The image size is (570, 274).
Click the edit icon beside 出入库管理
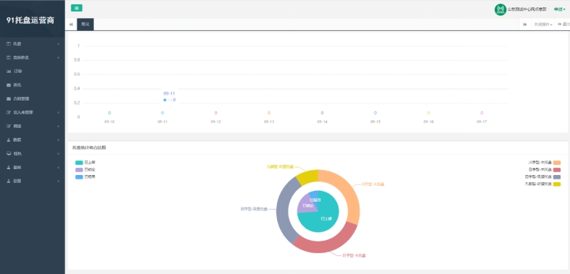click(9, 113)
